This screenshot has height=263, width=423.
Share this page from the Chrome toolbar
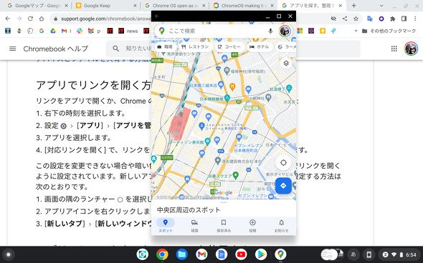pyautogui.click(x=345, y=19)
